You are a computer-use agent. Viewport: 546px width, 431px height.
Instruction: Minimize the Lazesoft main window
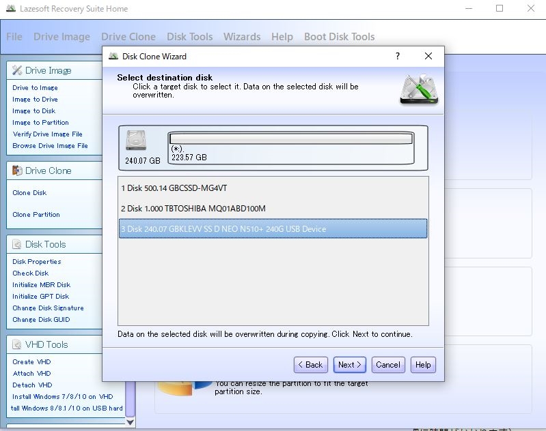[469, 8]
